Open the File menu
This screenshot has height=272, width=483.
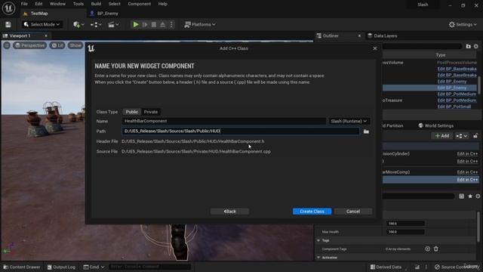click(x=24, y=4)
